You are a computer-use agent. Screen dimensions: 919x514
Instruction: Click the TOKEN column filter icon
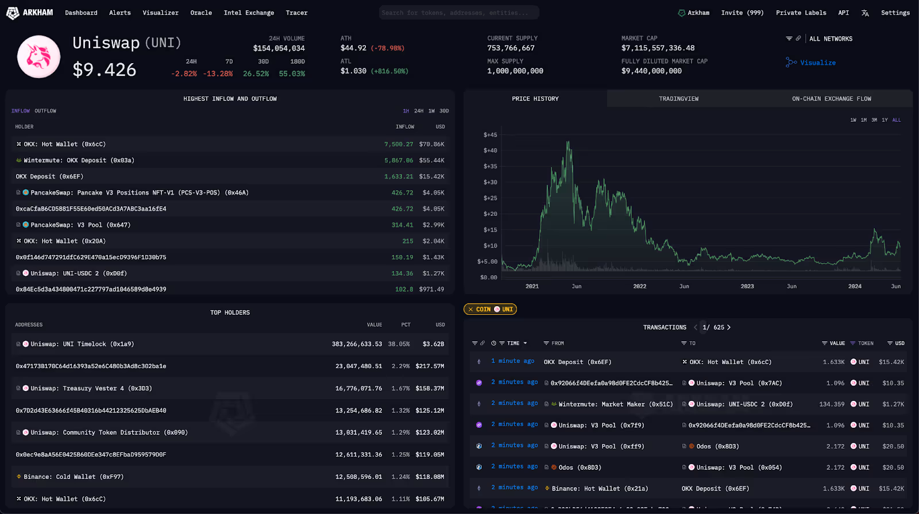click(x=853, y=343)
